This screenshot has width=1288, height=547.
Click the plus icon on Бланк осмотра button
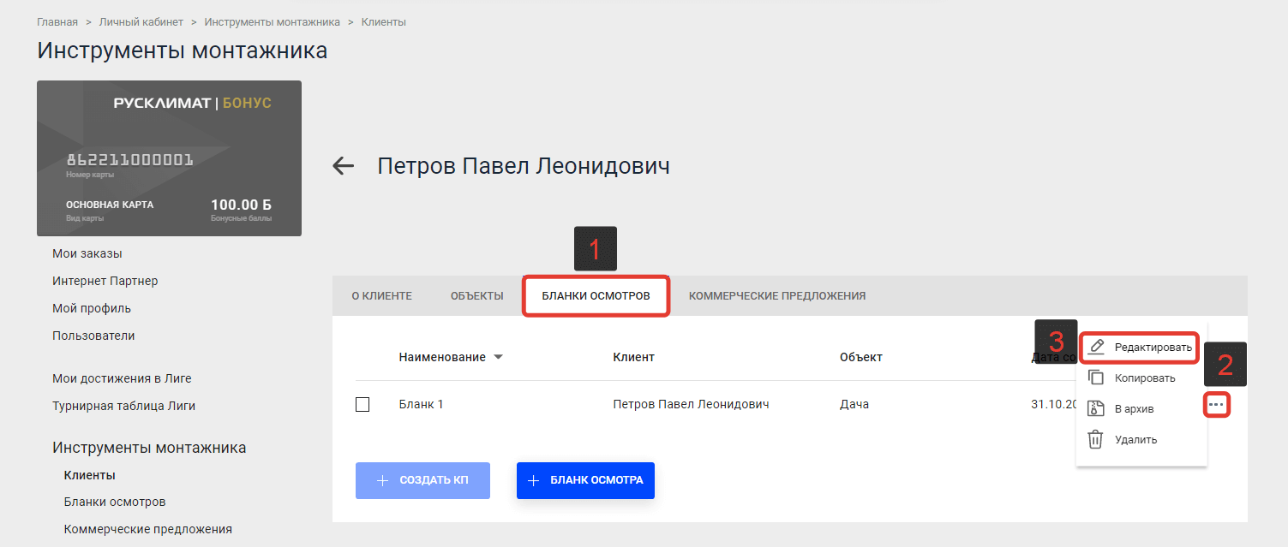(533, 480)
